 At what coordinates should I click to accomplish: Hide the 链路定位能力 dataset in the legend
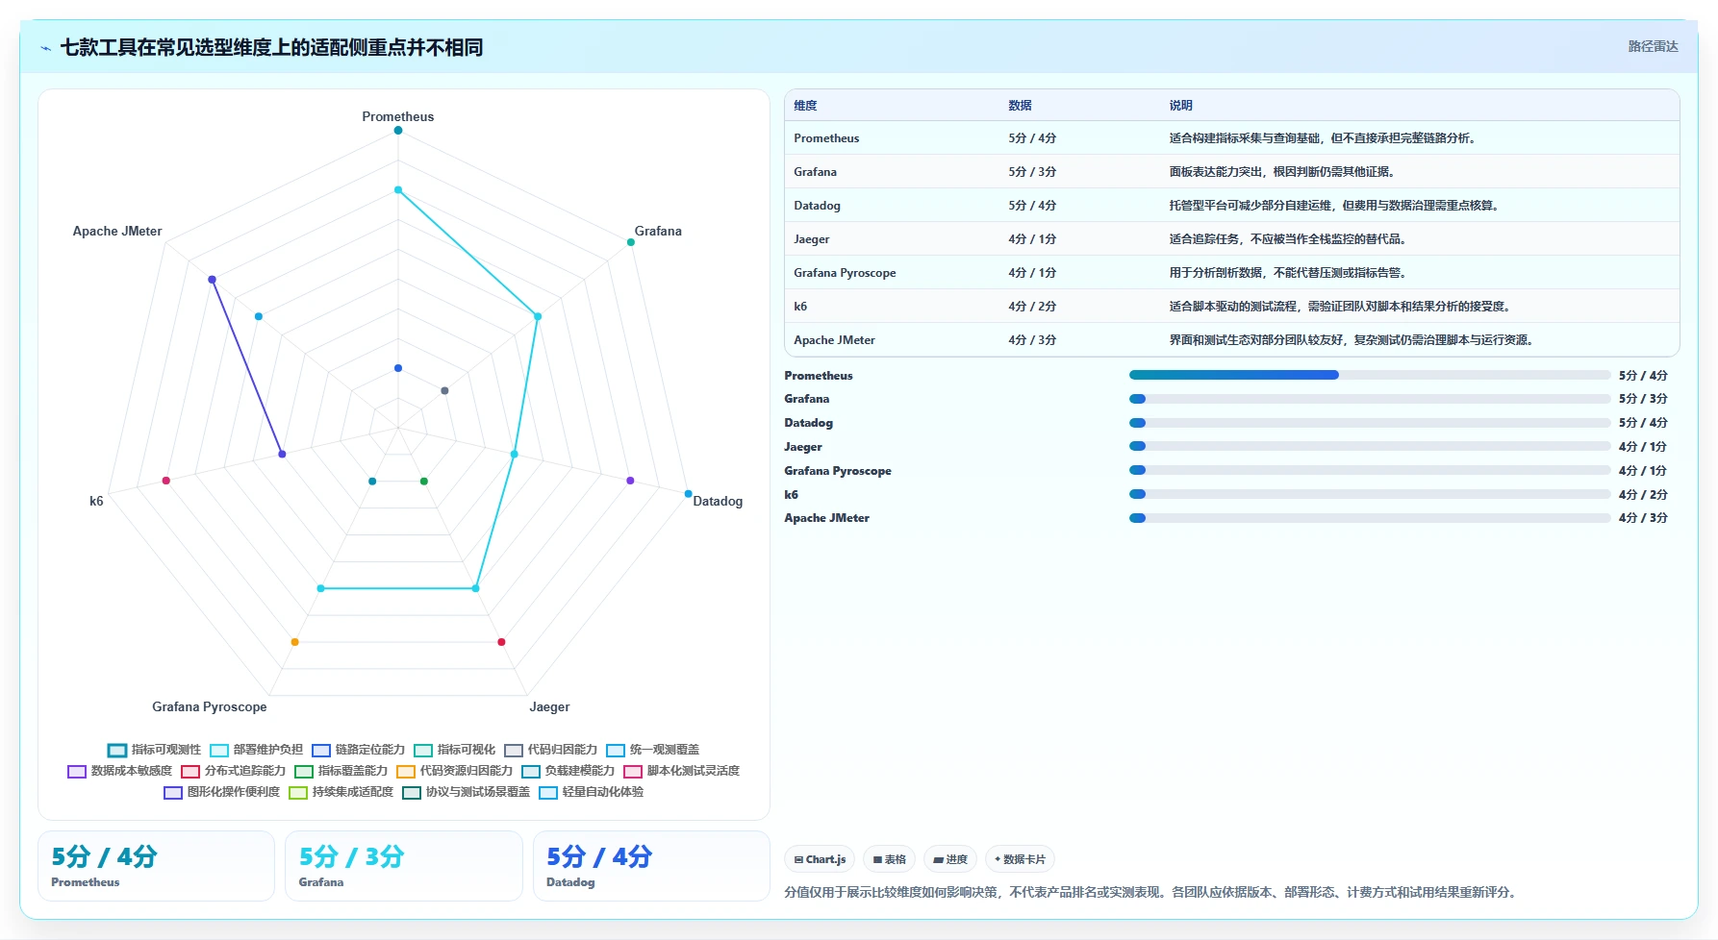358,750
